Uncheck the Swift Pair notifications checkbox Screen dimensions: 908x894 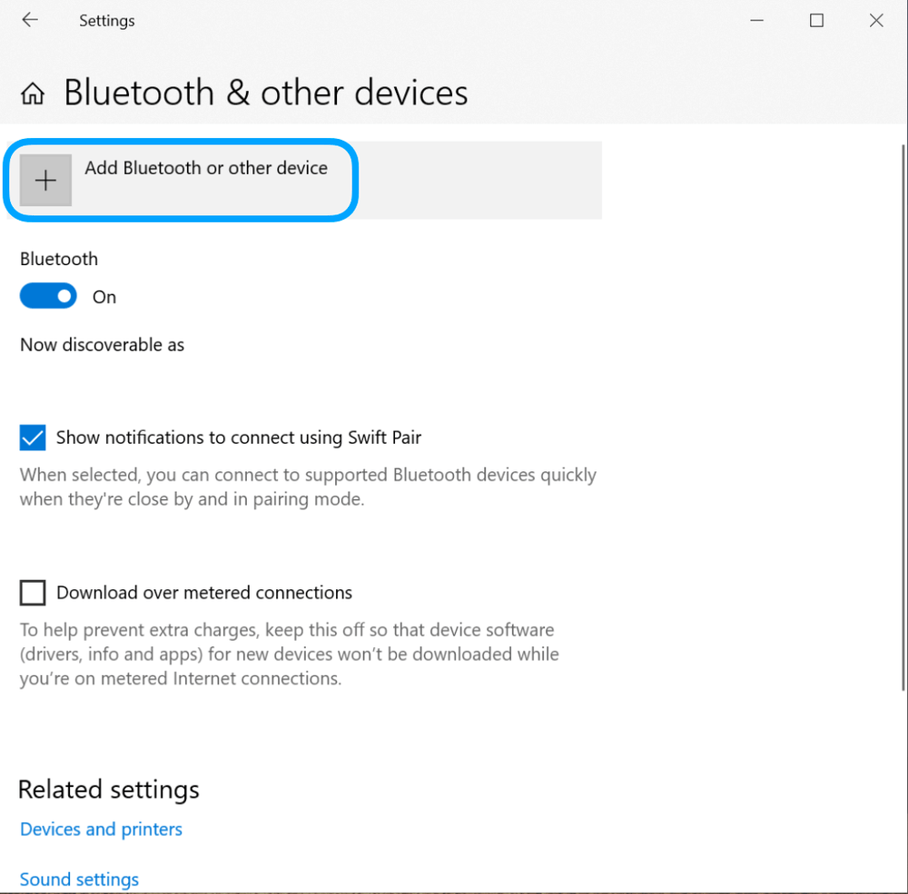pyautogui.click(x=33, y=438)
